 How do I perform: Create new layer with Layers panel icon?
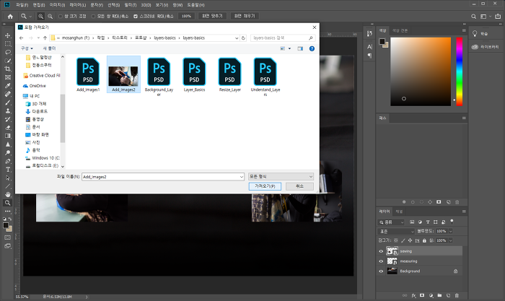(x=448, y=295)
